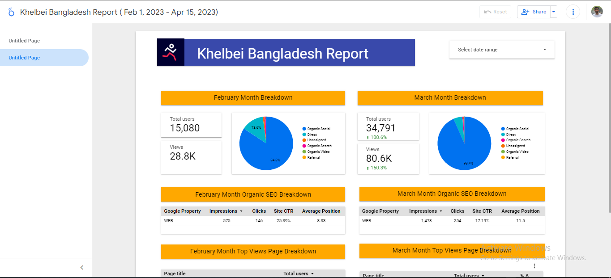
Task: Click the 25.39% Site CTR value
Action: point(283,221)
